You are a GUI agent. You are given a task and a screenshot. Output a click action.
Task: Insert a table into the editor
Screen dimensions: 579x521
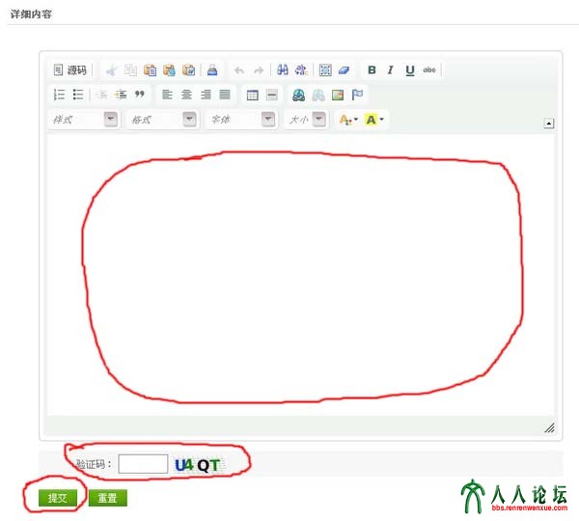point(253,95)
